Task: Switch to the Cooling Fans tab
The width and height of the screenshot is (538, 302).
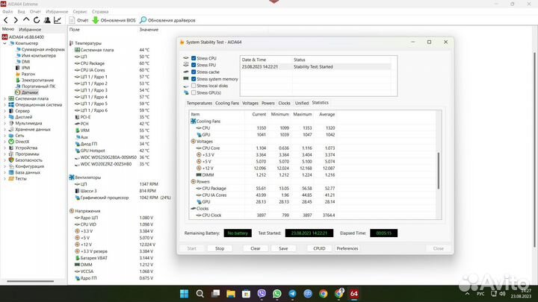Action: pos(227,103)
